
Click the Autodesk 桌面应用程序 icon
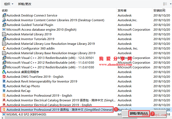coord(4,72)
